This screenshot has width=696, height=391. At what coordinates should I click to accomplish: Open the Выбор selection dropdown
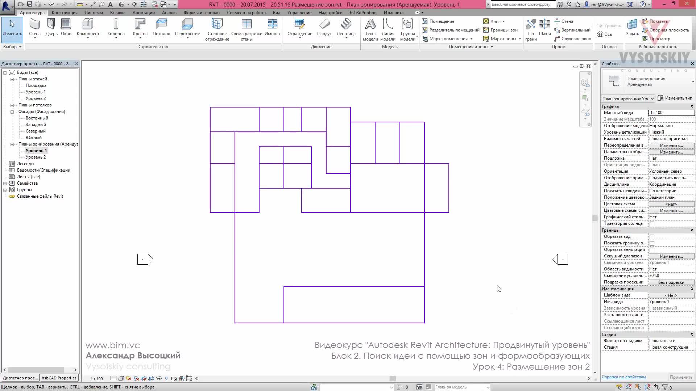pyautogui.click(x=12, y=47)
